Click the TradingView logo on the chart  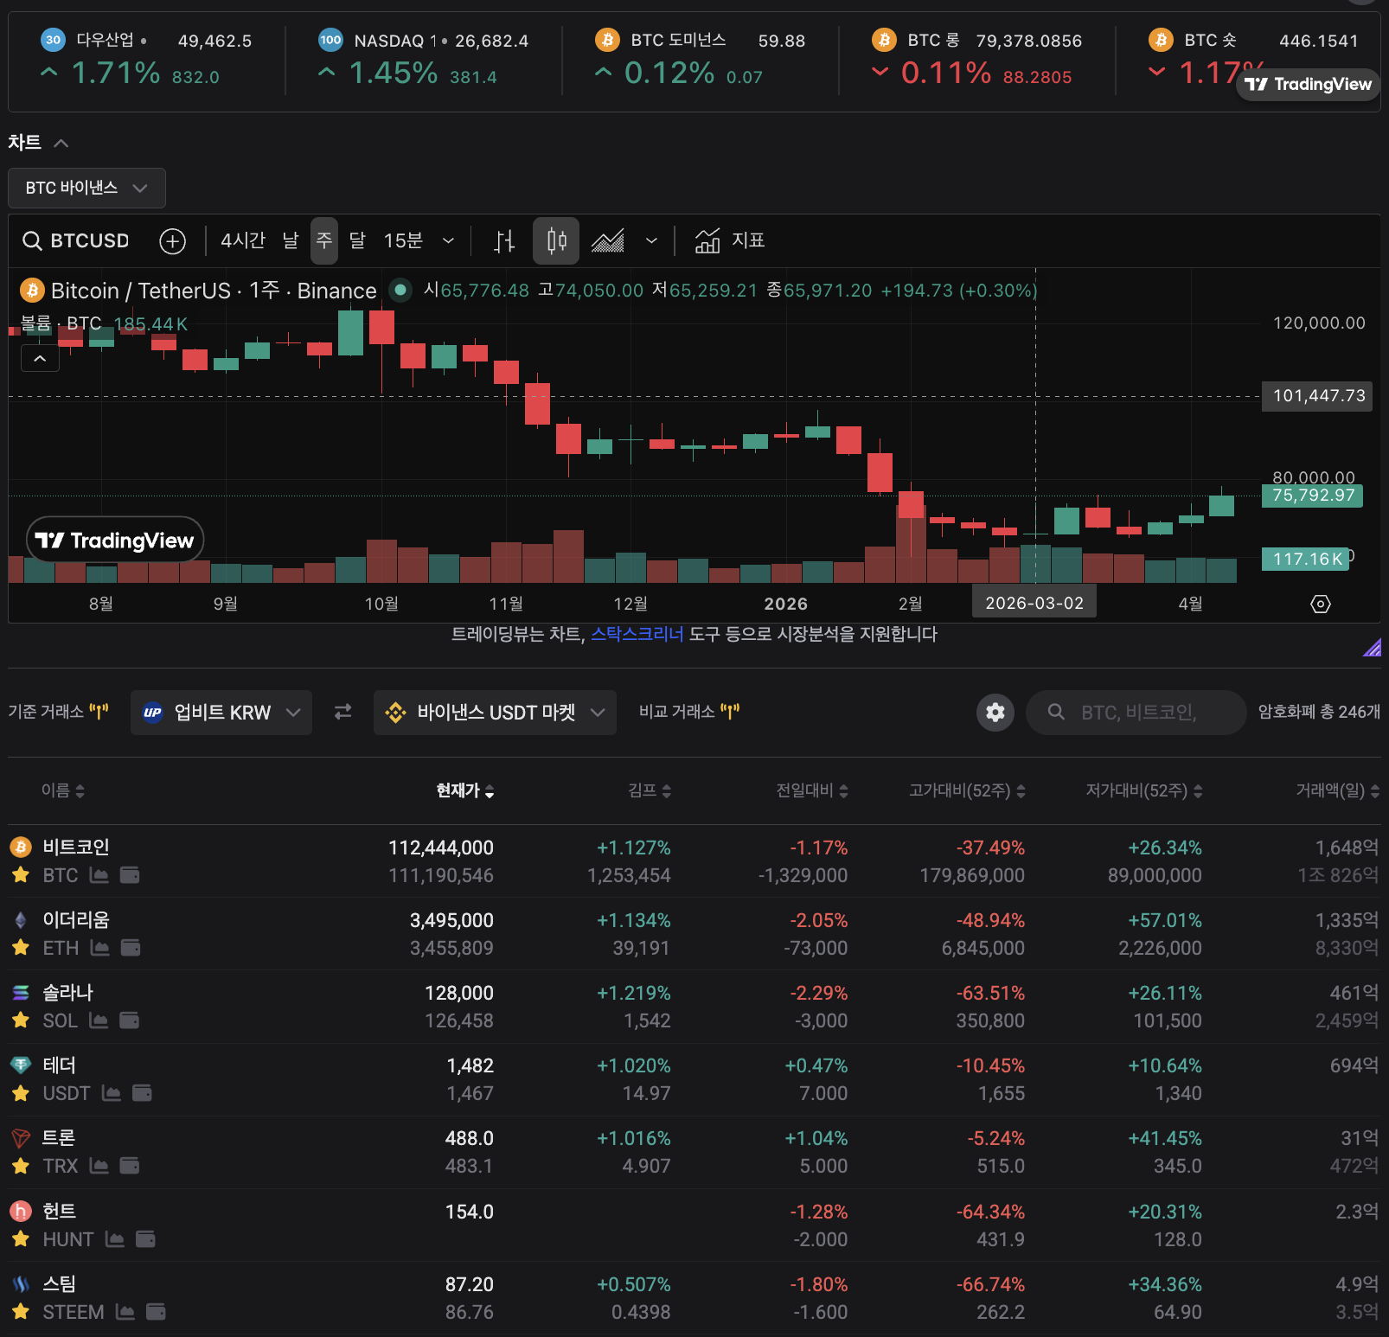(x=115, y=541)
